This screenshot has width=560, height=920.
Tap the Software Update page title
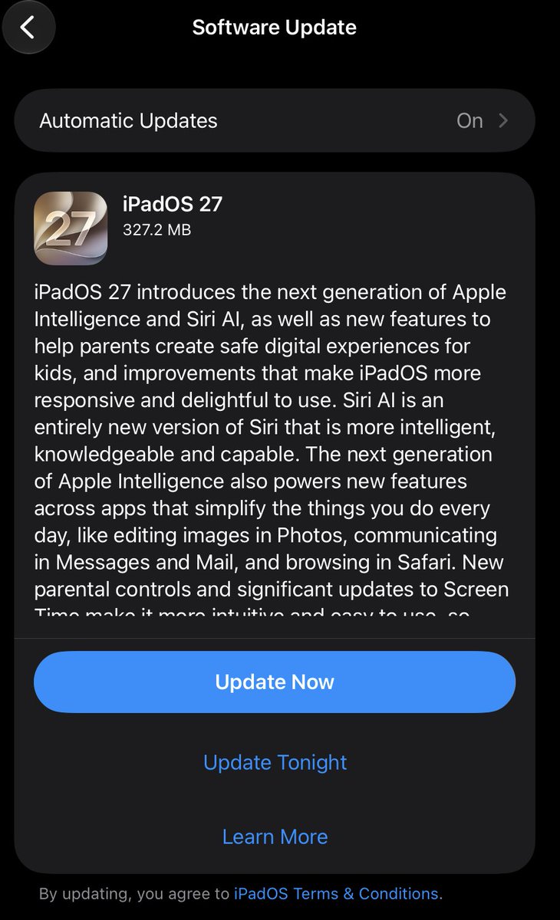click(275, 28)
